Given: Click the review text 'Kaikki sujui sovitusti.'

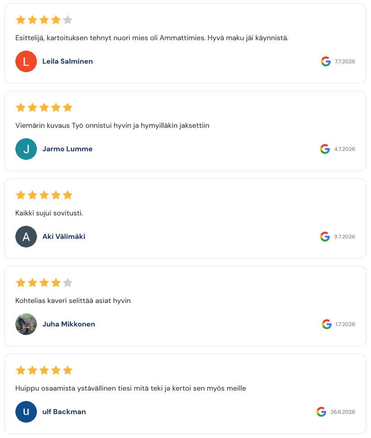Looking at the screenshot, I should (x=49, y=213).
